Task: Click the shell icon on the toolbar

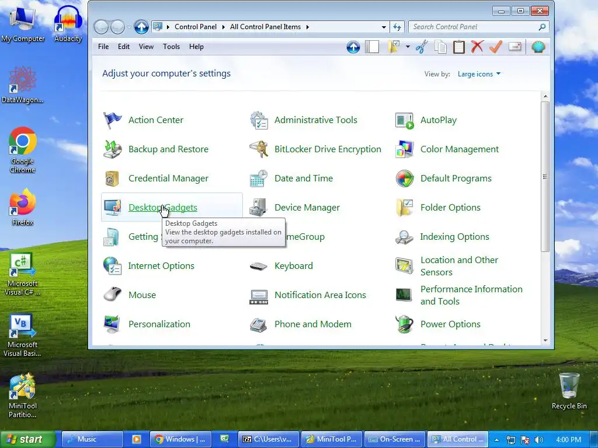Action: (538, 47)
